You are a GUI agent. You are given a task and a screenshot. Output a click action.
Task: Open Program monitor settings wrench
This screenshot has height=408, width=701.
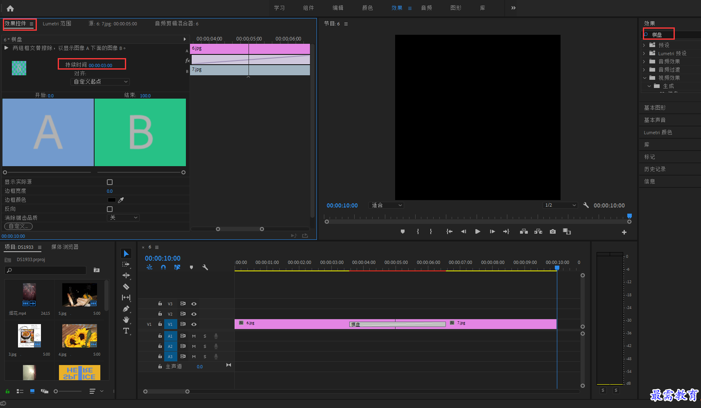click(586, 205)
